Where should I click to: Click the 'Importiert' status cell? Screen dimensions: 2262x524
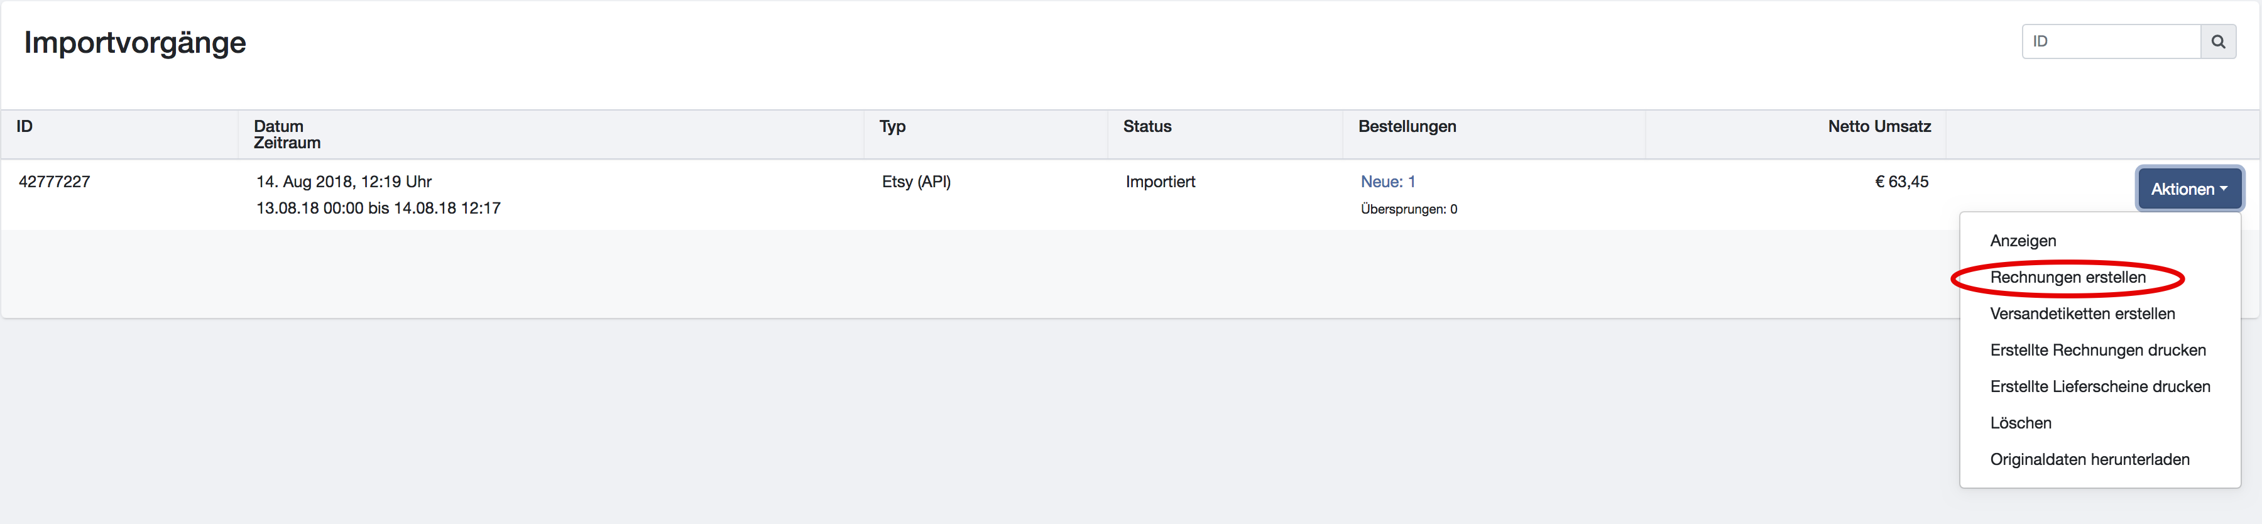point(1160,182)
